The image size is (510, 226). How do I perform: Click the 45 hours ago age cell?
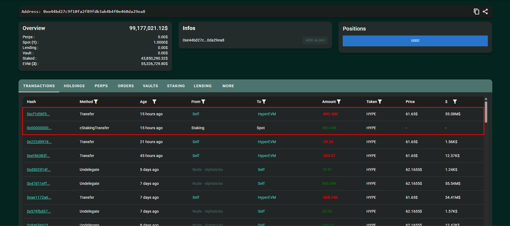point(151,156)
